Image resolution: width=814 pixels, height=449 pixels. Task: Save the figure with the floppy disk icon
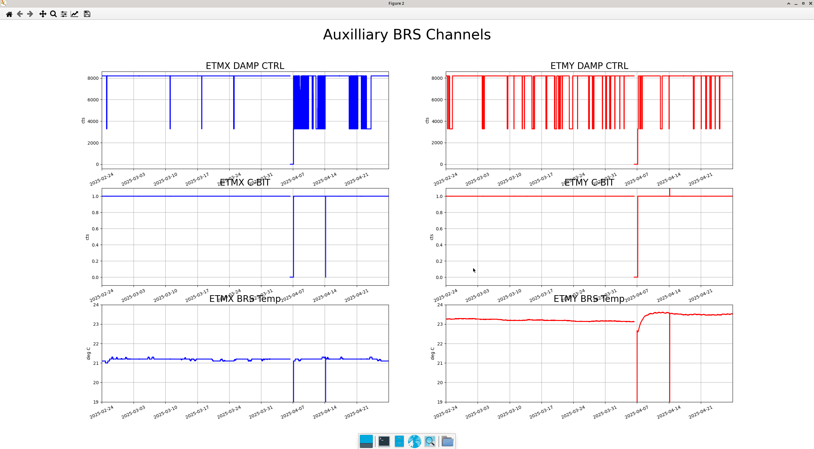[x=87, y=14]
